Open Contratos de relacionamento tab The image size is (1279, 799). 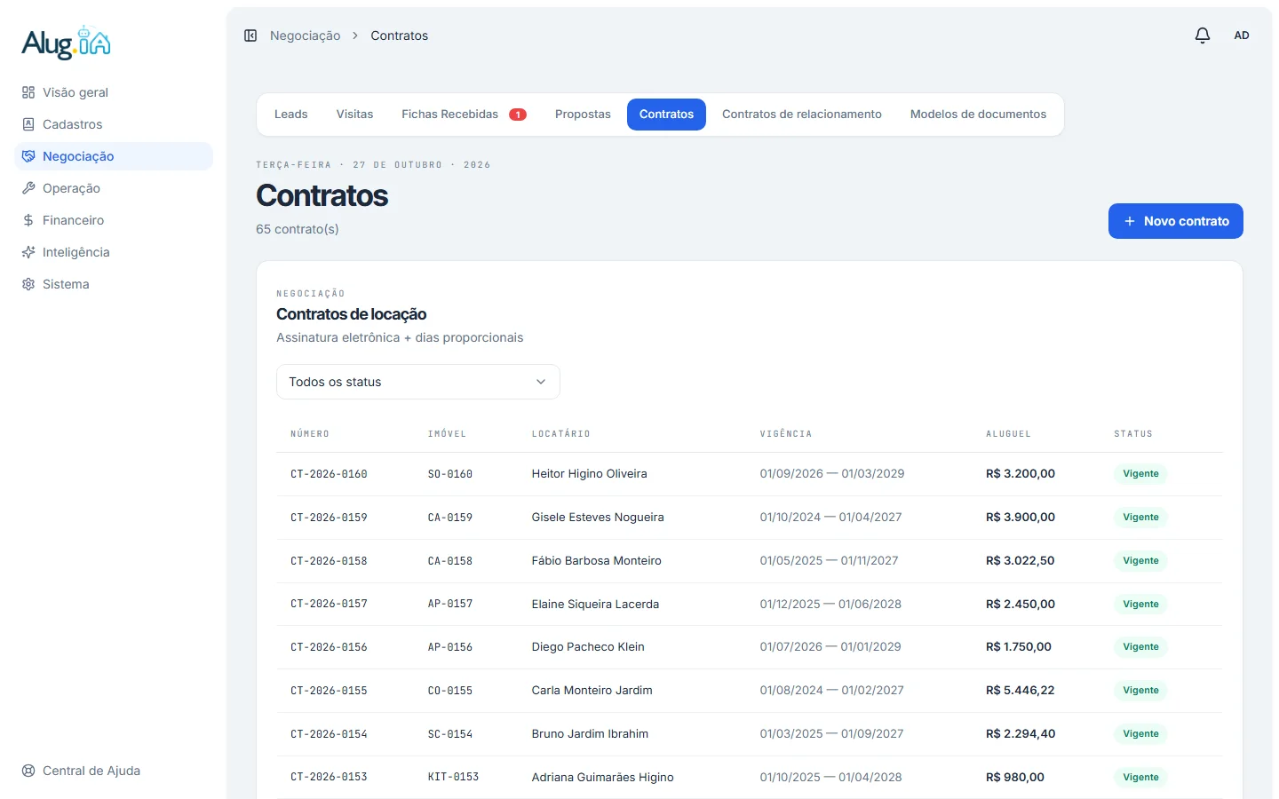pos(802,115)
